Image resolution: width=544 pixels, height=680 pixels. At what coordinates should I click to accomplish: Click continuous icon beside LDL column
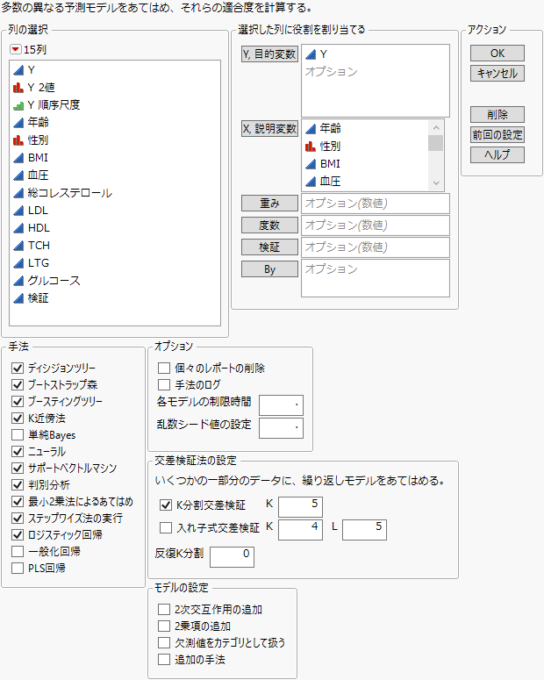pos(18,211)
